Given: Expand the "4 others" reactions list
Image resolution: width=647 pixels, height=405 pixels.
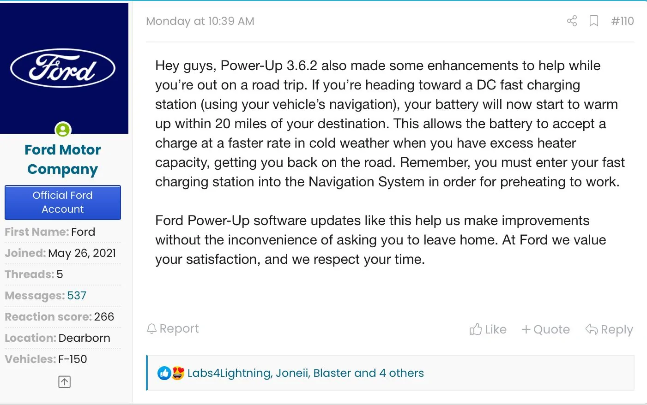Looking at the screenshot, I should 401,373.
